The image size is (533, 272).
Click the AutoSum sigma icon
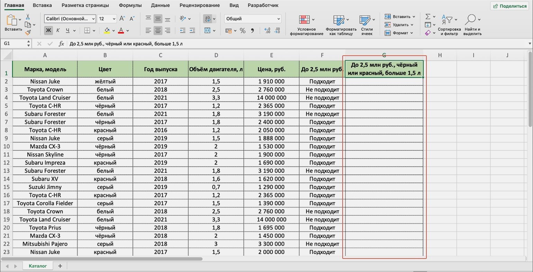pos(428,17)
